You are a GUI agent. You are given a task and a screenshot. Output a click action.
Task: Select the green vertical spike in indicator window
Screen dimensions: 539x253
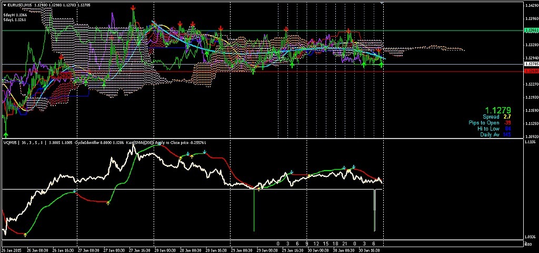click(x=254, y=210)
